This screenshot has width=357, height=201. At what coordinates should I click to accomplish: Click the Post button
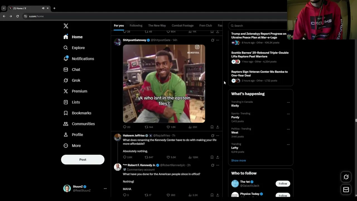tap(83, 160)
